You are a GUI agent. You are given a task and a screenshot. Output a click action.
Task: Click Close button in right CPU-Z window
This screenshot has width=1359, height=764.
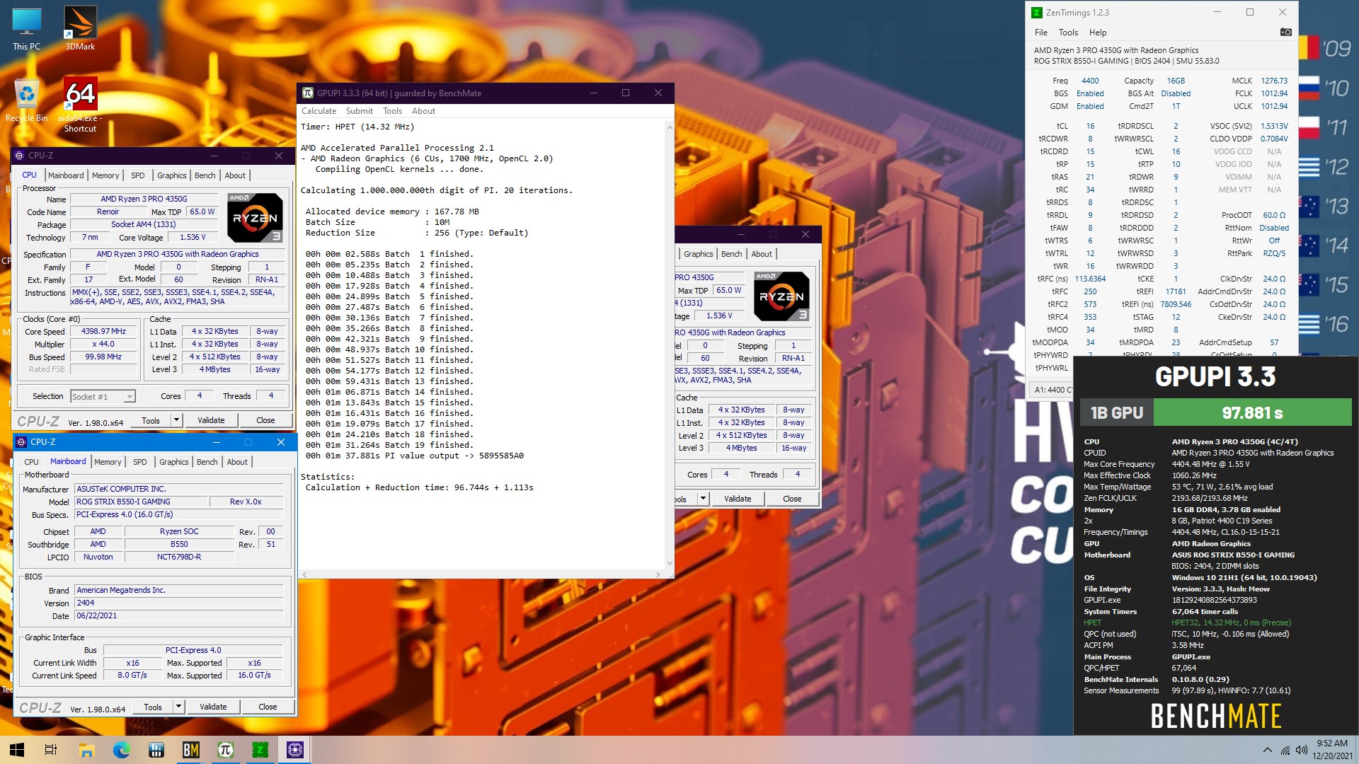792,499
